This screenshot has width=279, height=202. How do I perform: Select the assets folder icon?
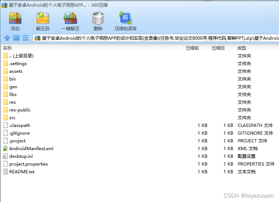pos(6,71)
